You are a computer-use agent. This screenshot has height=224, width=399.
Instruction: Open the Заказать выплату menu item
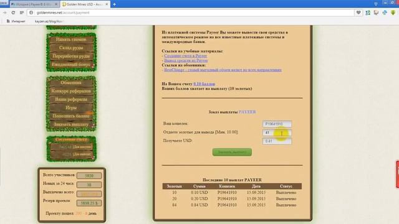[x=71, y=124]
